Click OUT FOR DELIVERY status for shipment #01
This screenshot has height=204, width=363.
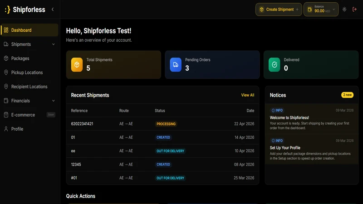click(x=171, y=178)
